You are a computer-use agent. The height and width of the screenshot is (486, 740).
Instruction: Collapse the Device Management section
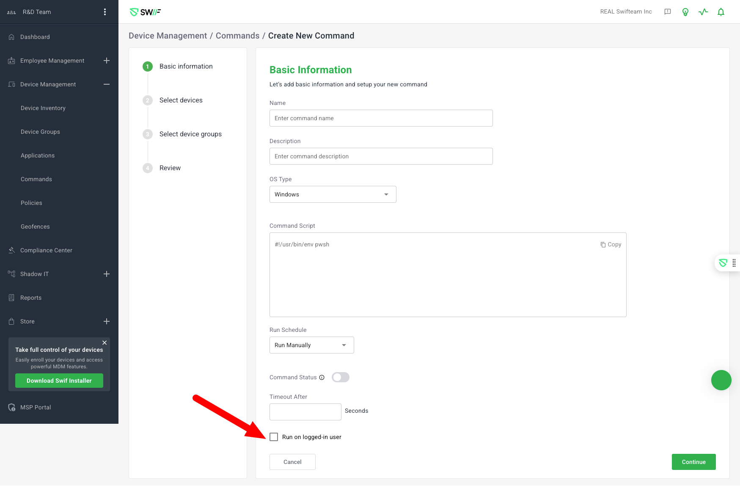107,84
